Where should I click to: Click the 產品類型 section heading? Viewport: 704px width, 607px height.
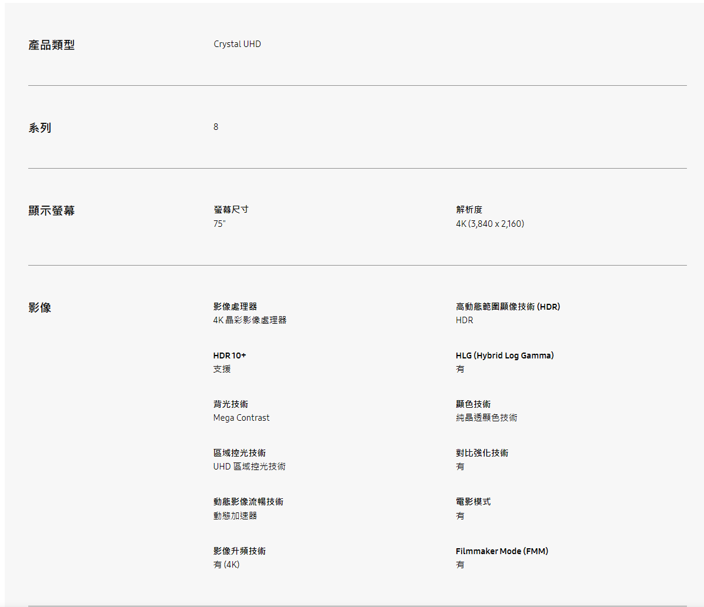[52, 45]
